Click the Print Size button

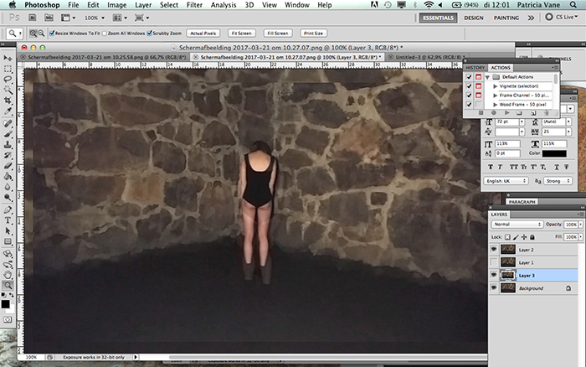(313, 34)
